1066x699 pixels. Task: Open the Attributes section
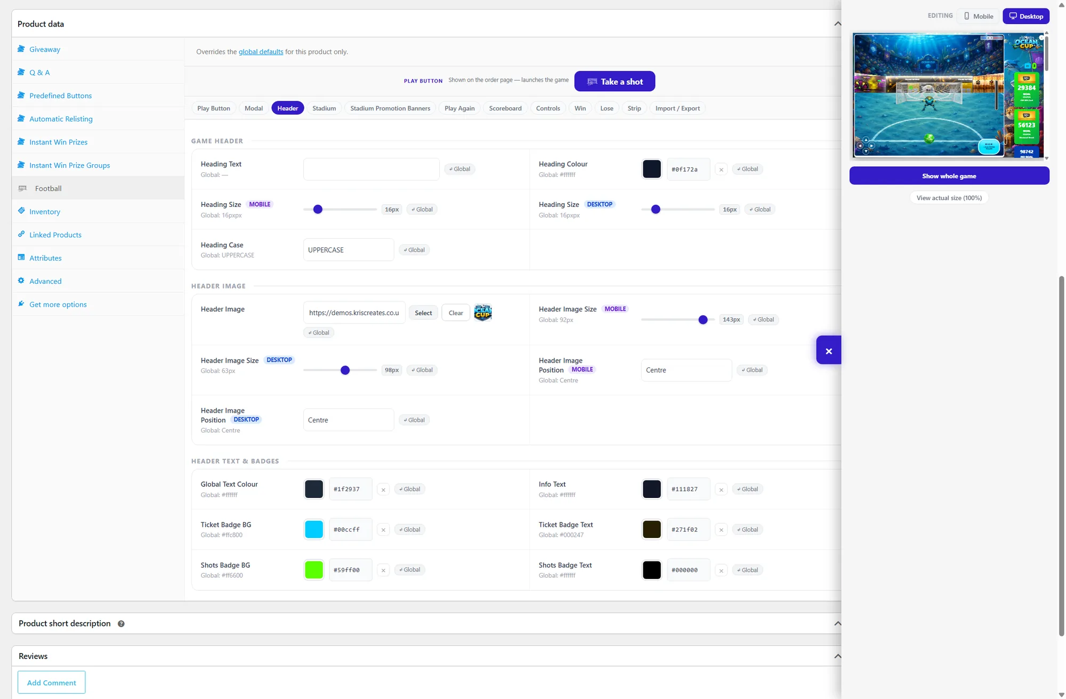45,258
